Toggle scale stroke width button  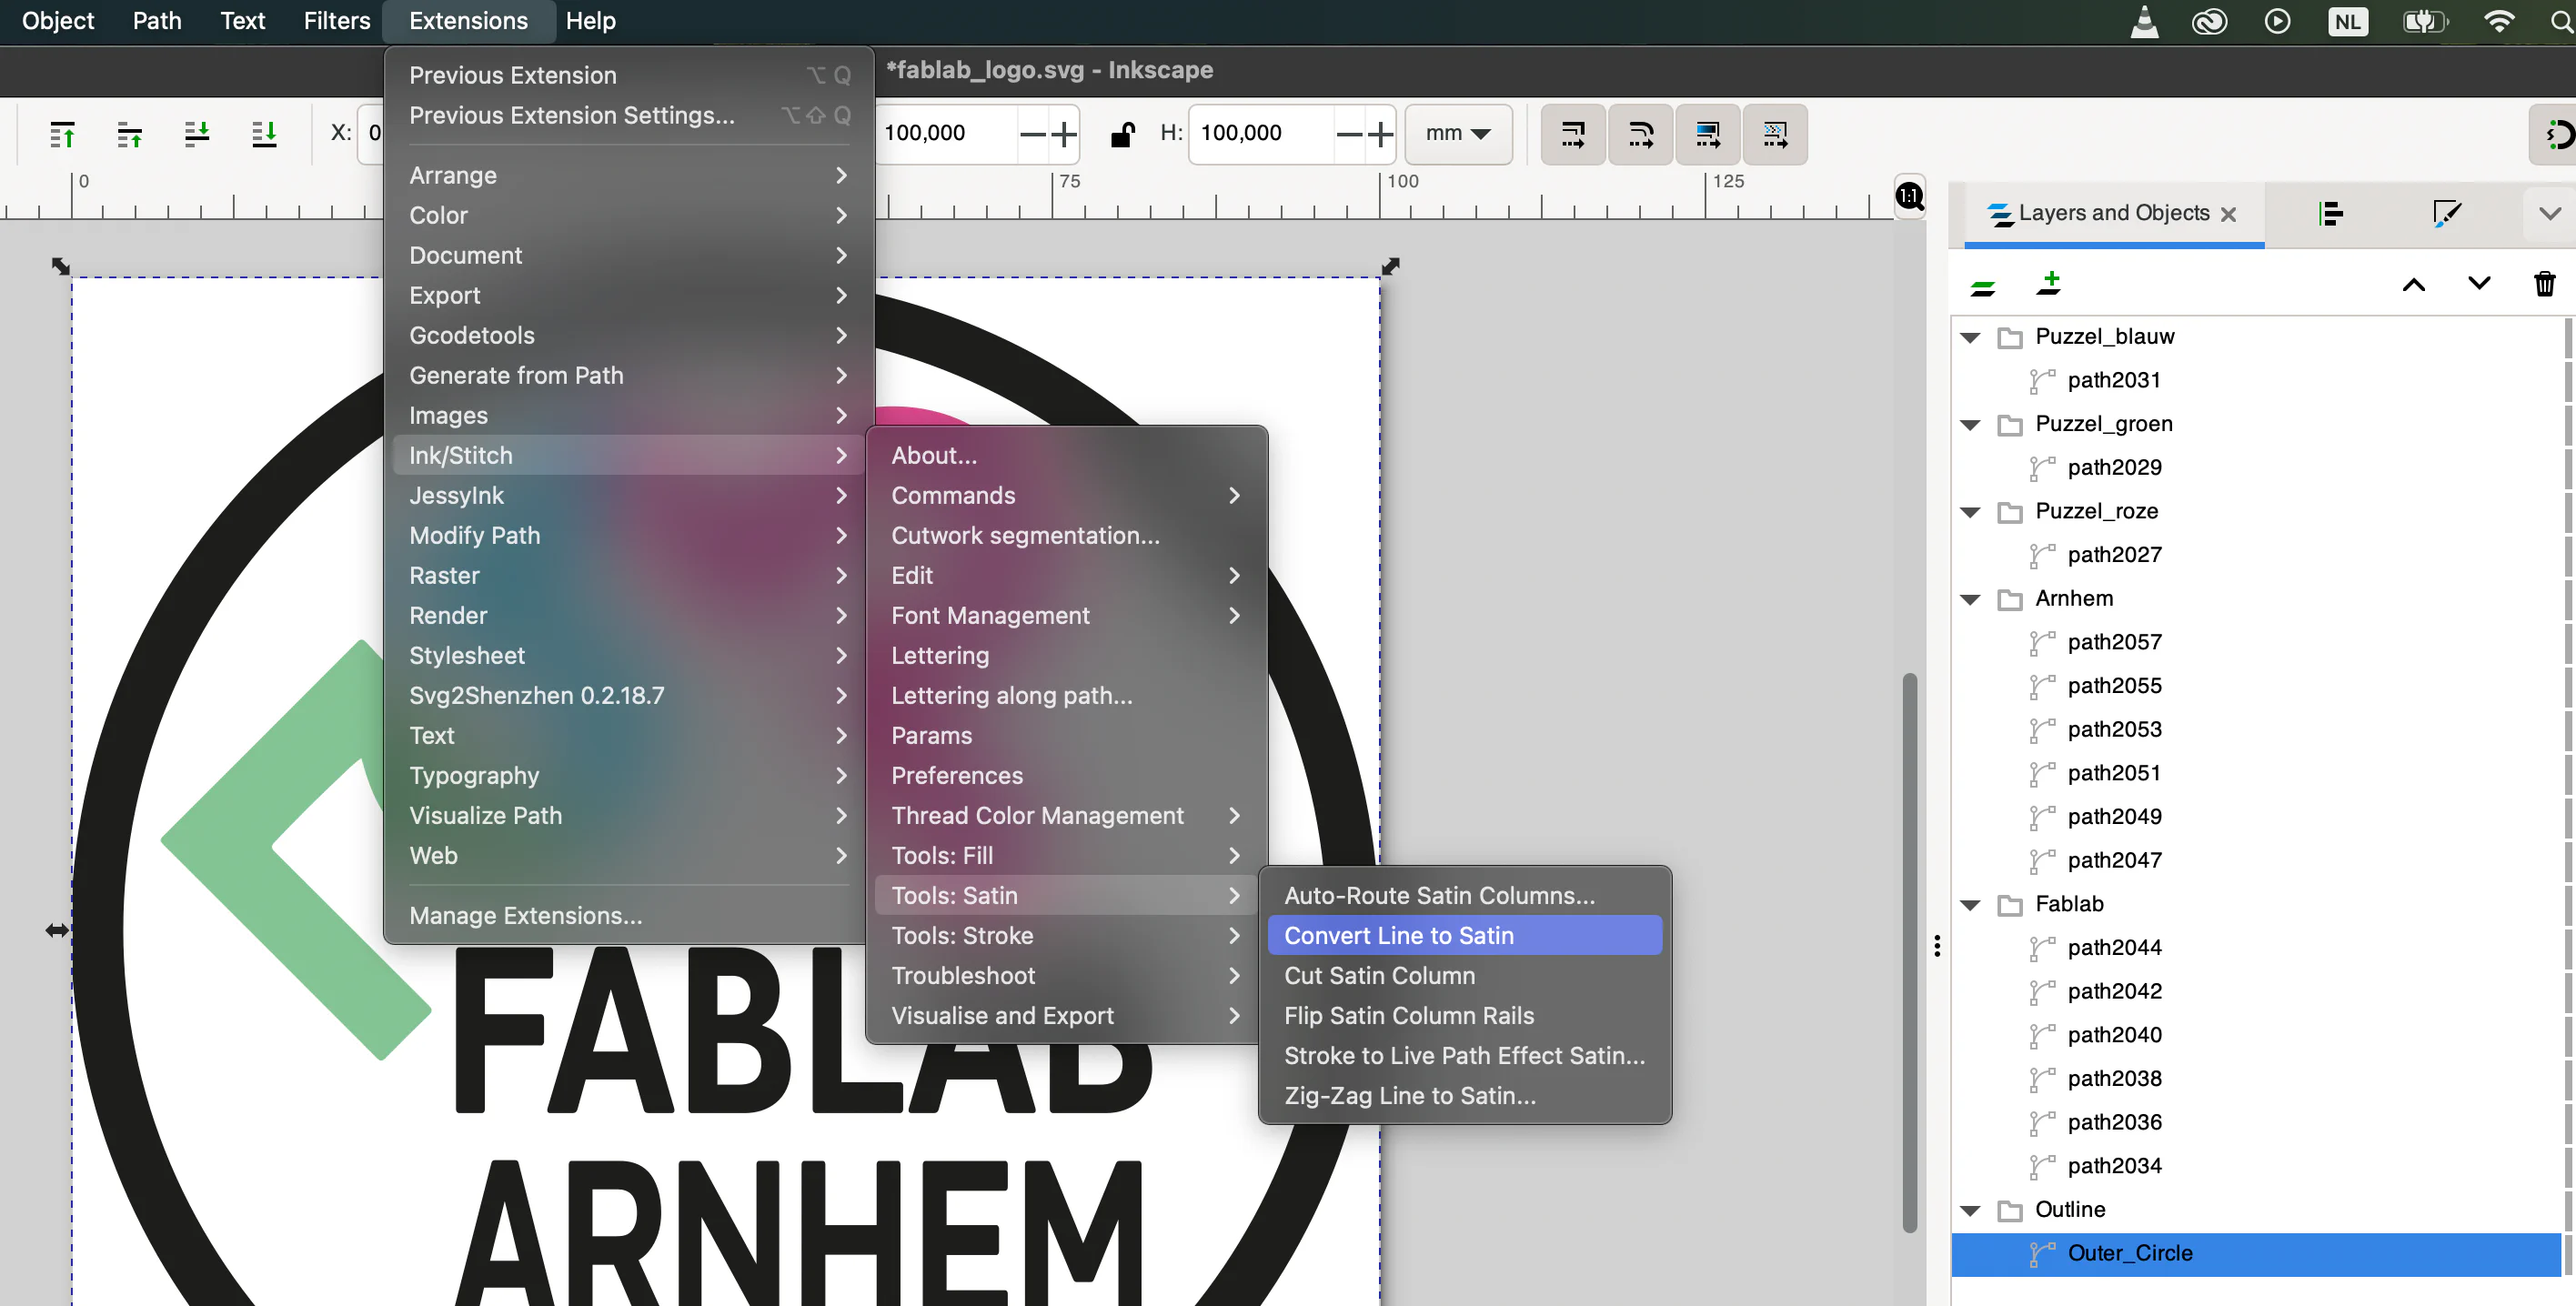point(1573,133)
